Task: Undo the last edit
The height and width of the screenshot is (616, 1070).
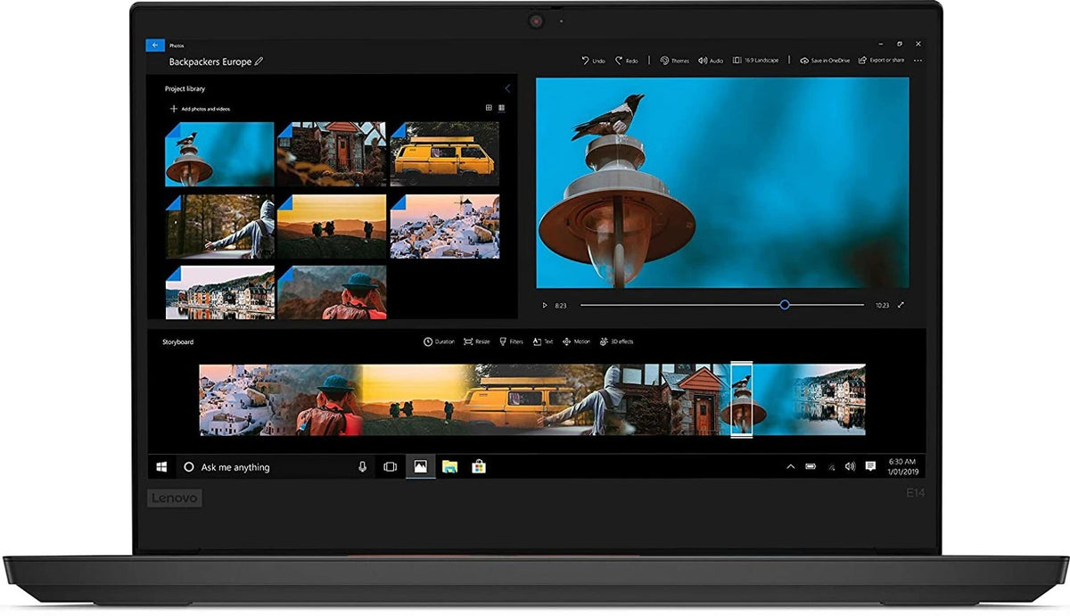Action: click(593, 61)
